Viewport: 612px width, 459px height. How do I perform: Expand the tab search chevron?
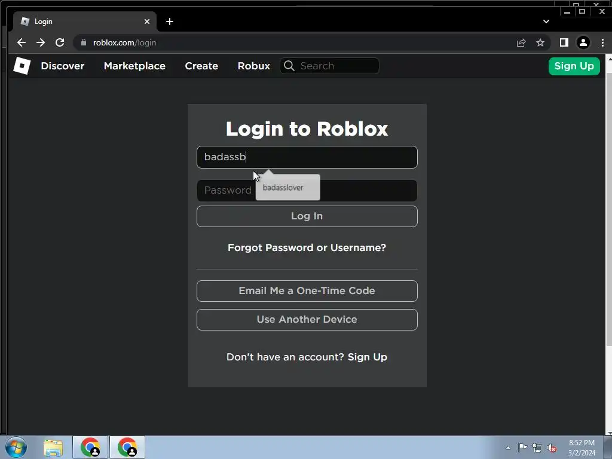point(546,22)
